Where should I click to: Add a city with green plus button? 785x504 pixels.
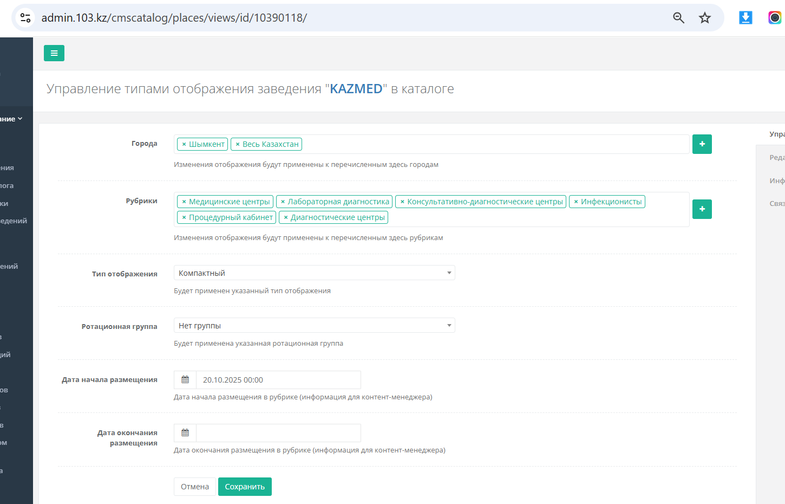pos(702,144)
